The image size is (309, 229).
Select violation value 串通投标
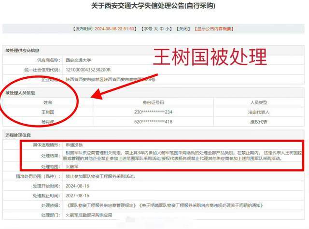pyautogui.click(x=74, y=145)
